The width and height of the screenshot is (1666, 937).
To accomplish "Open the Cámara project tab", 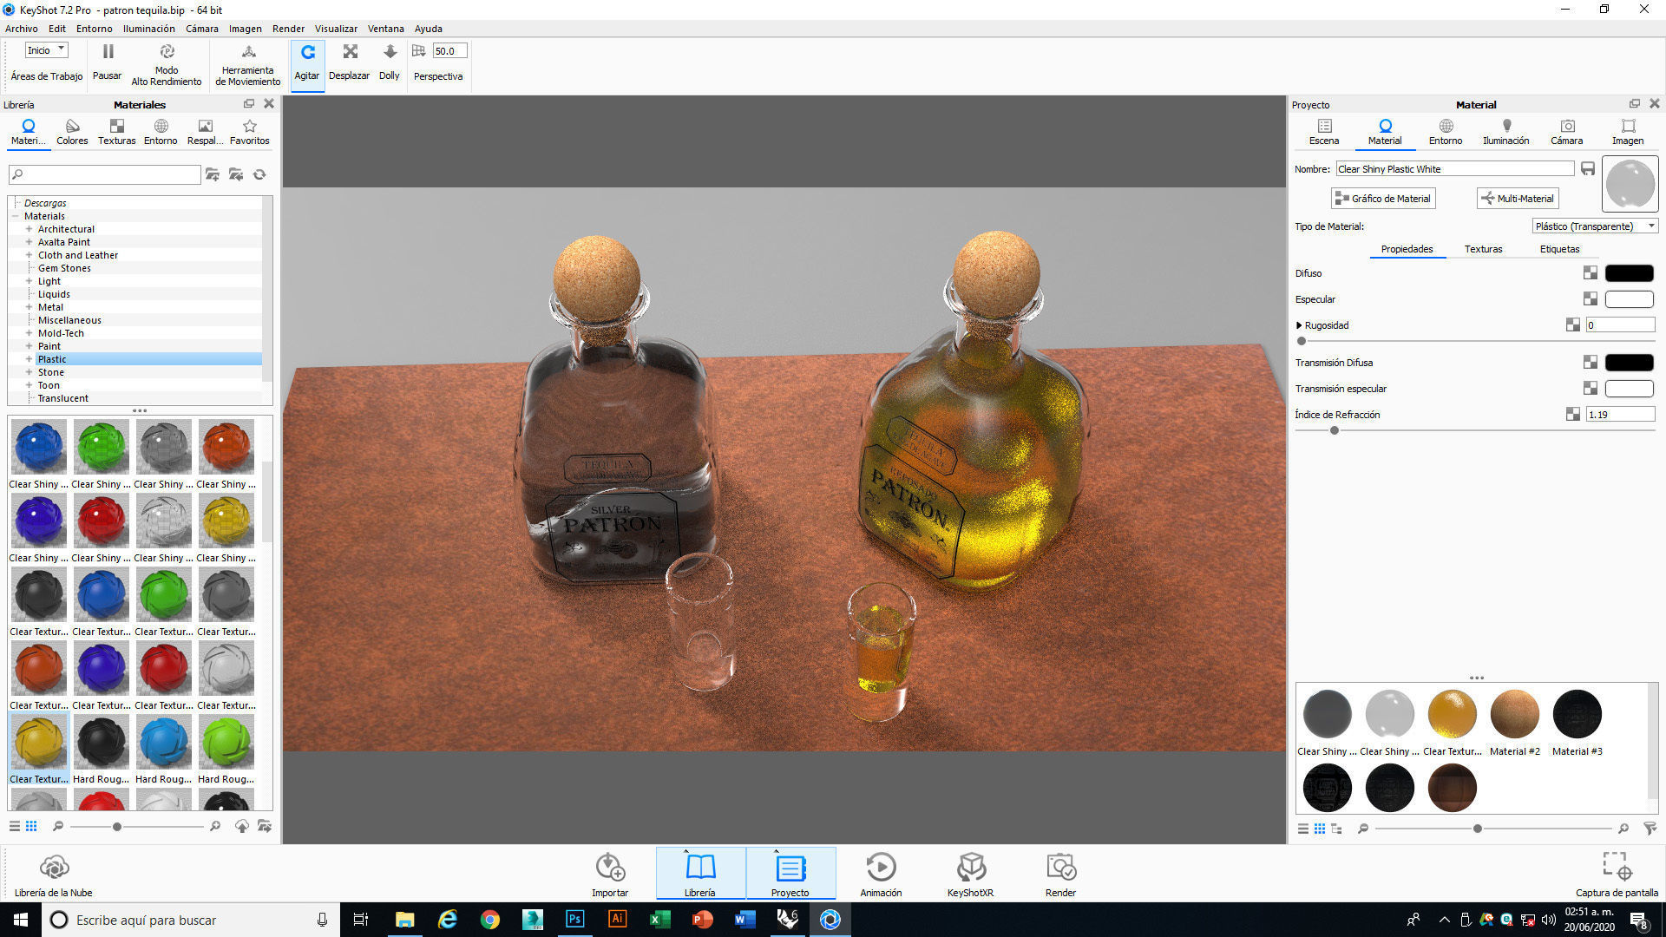I will pyautogui.click(x=1567, y=132).
